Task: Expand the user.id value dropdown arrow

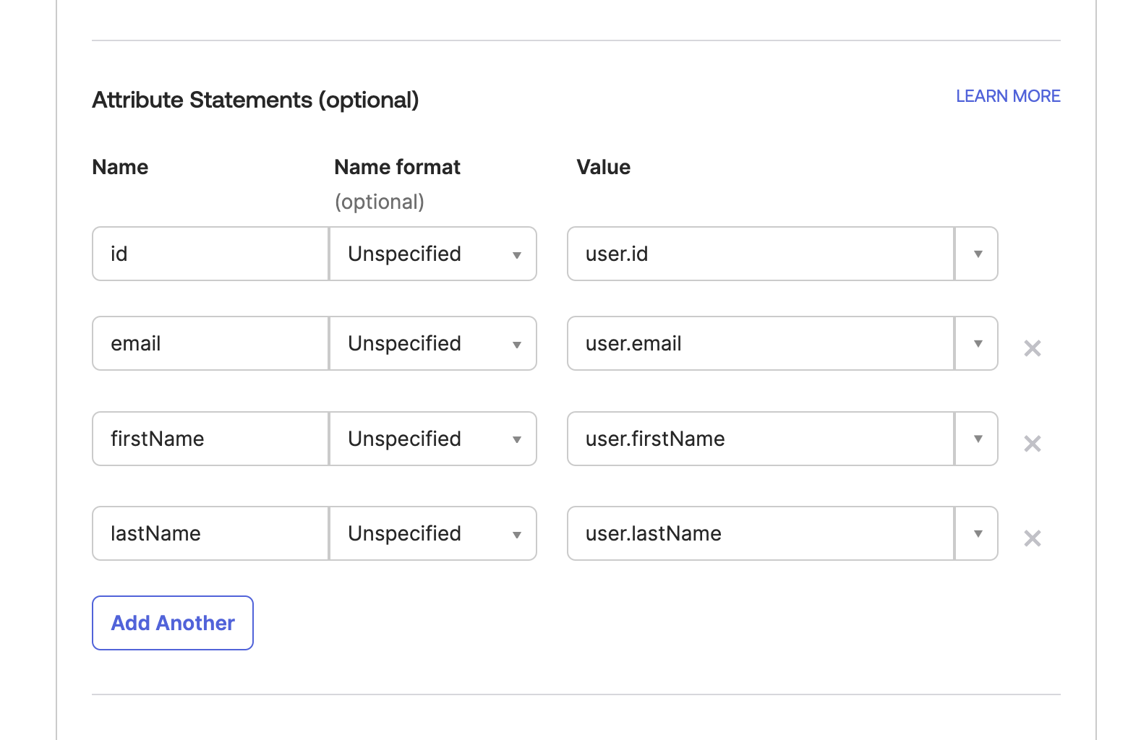Action: pyautogui.click(x=978, y=254)
